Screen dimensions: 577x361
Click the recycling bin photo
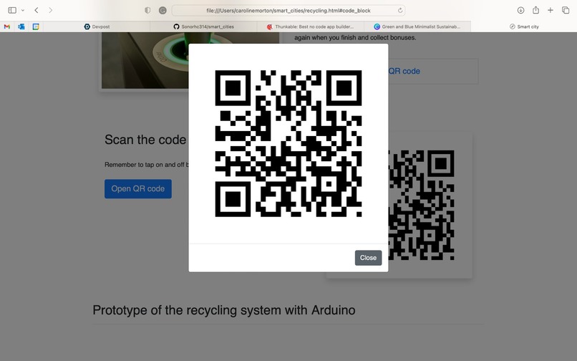(x=145, y=60)
